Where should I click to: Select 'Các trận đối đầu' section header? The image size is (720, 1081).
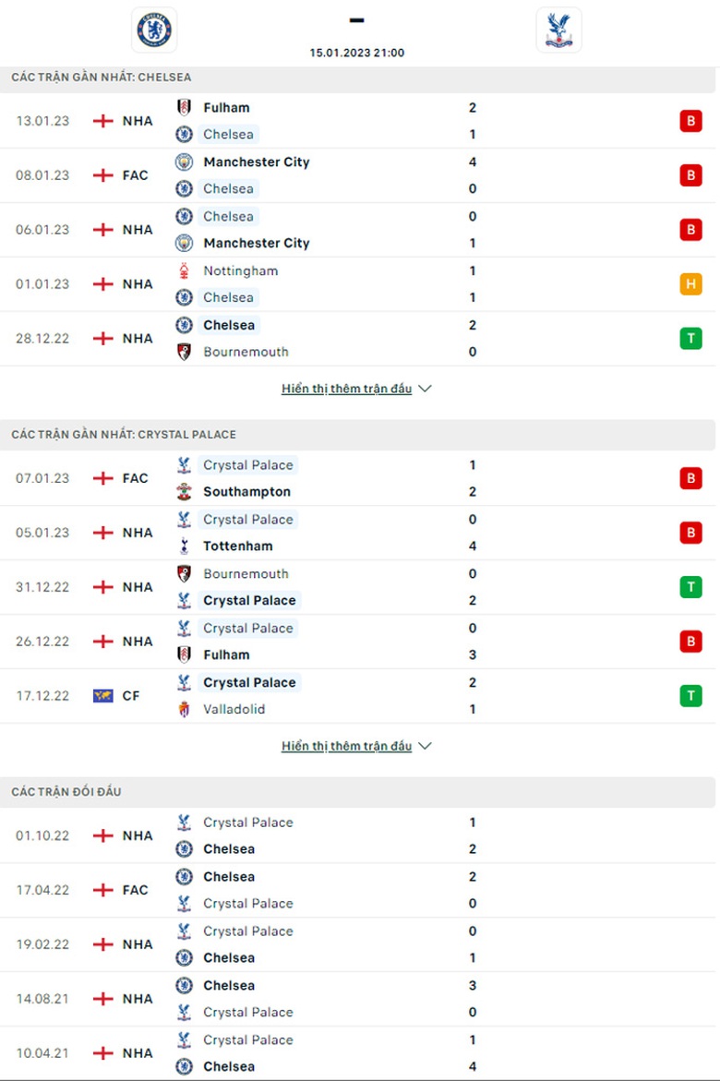pyautogui.click(x=66, y=792)
